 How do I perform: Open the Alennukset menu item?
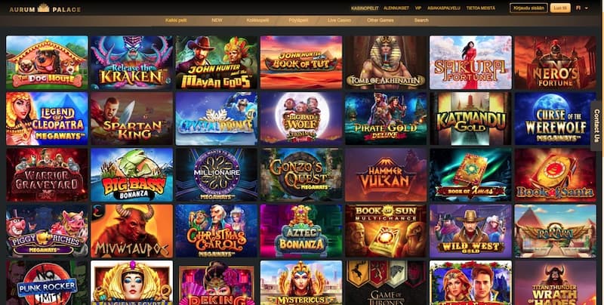[397, 8]
